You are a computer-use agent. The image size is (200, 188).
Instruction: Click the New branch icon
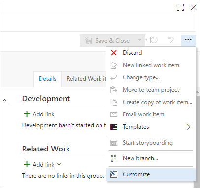coord(113,158)
